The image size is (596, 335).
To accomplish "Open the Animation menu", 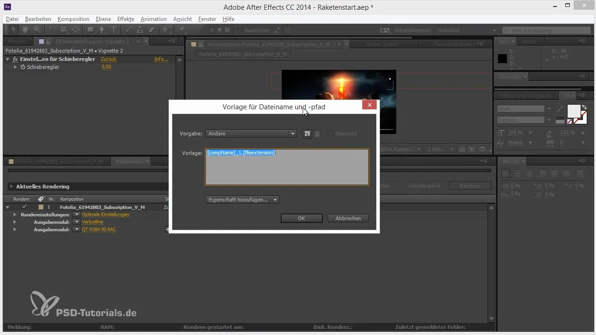I will click(153, 19).
